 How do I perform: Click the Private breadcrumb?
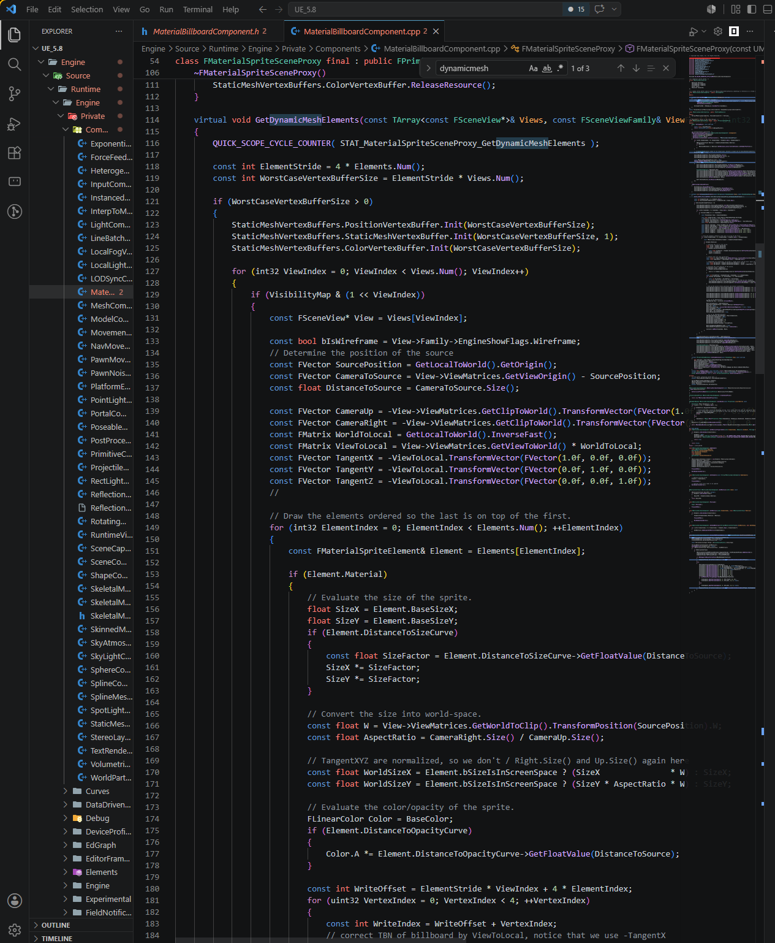(293, 48)
